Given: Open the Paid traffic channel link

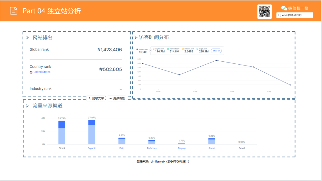Looking at the screenshot, I should [x=122, y=148].
